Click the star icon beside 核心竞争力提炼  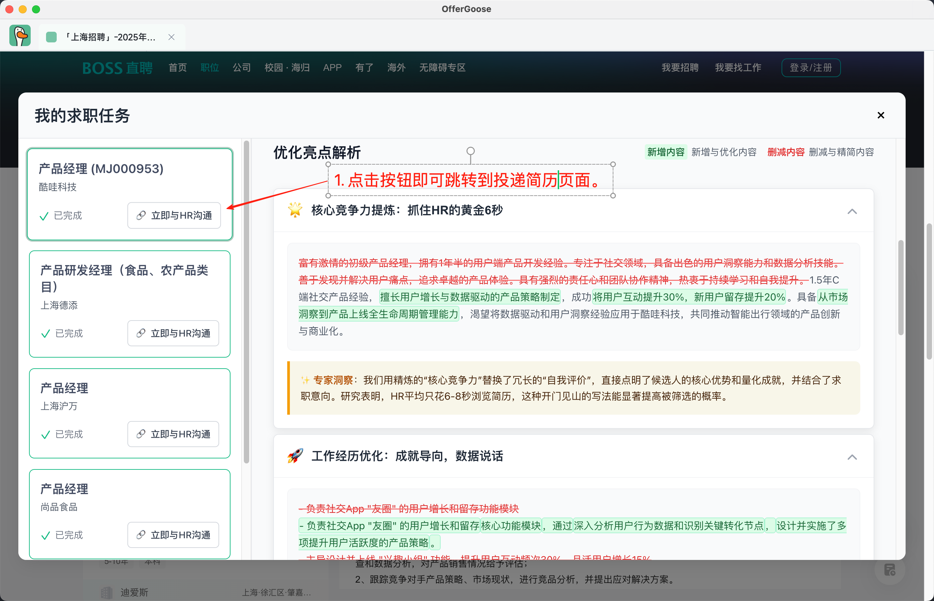(x=295, y=210)
